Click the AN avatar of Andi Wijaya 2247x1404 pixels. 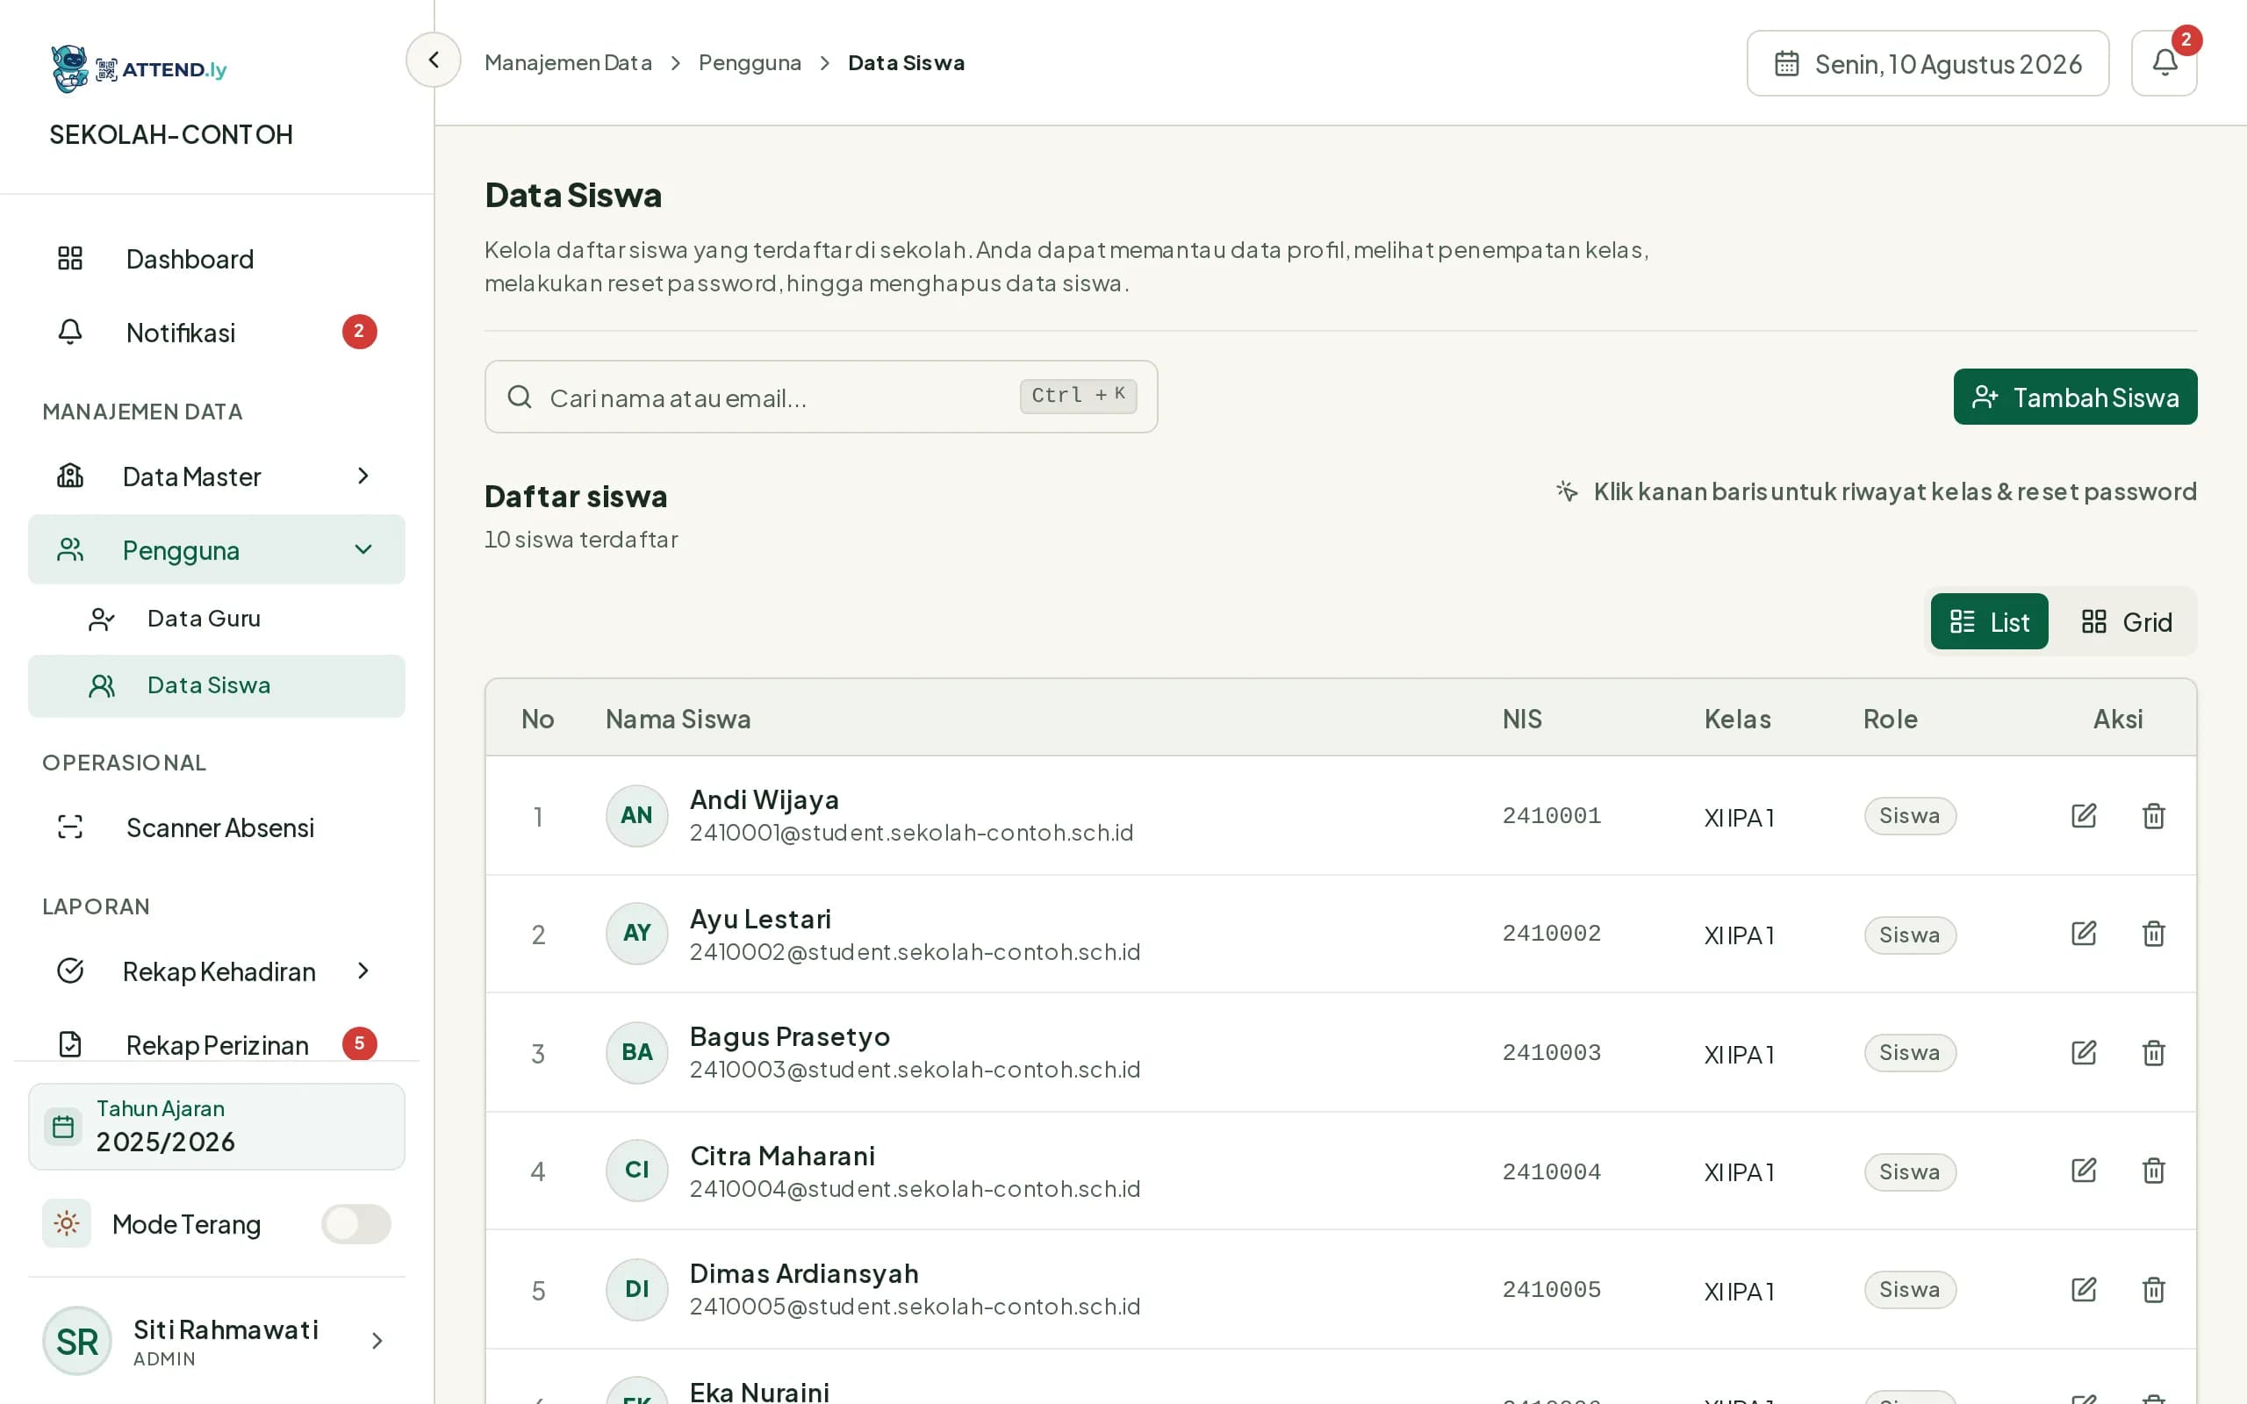point(636,815)
